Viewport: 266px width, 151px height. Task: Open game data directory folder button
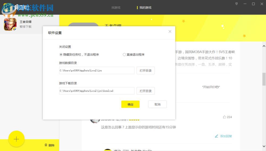pos(146,71)
